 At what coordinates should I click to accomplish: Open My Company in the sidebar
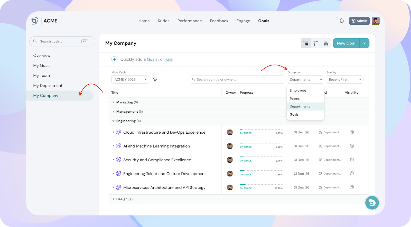coord(60,95)
